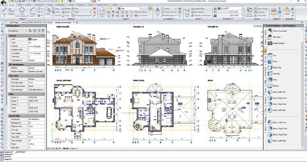Open the No selection dropdown in Properties
307x162 pixels.
(18, 31)
